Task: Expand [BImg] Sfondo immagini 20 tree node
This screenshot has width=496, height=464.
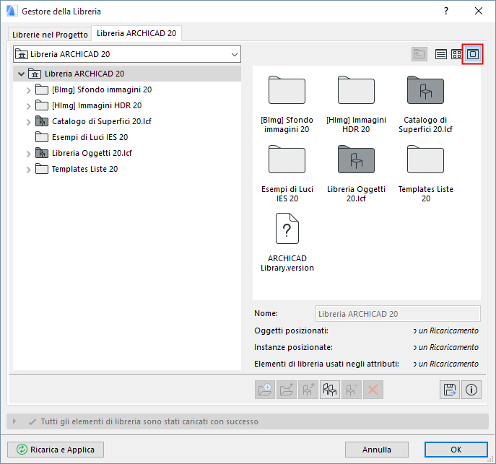Action: pos(28,90)
